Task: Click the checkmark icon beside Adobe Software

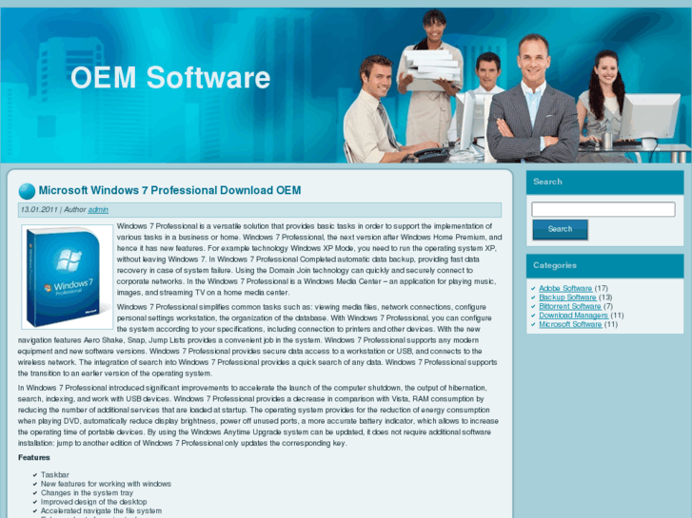Action: pos(534,289)
